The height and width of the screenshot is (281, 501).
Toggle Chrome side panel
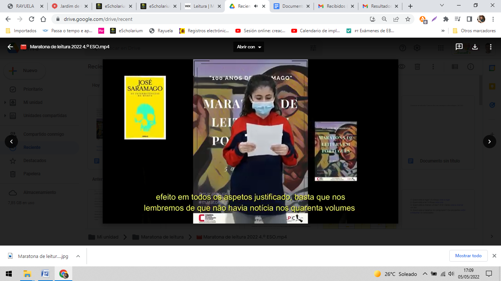click(x=469, y=19)
